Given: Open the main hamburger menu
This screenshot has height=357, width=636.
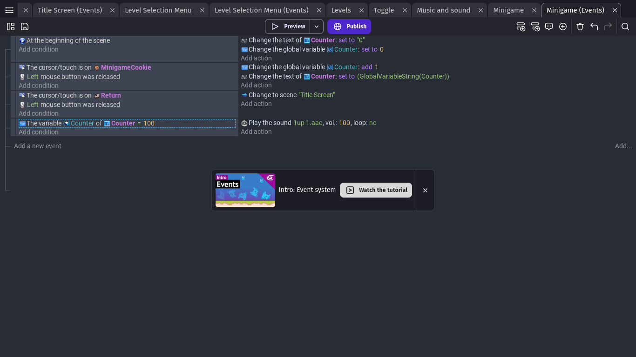Looking at the screenshot, I should [9, 10].
